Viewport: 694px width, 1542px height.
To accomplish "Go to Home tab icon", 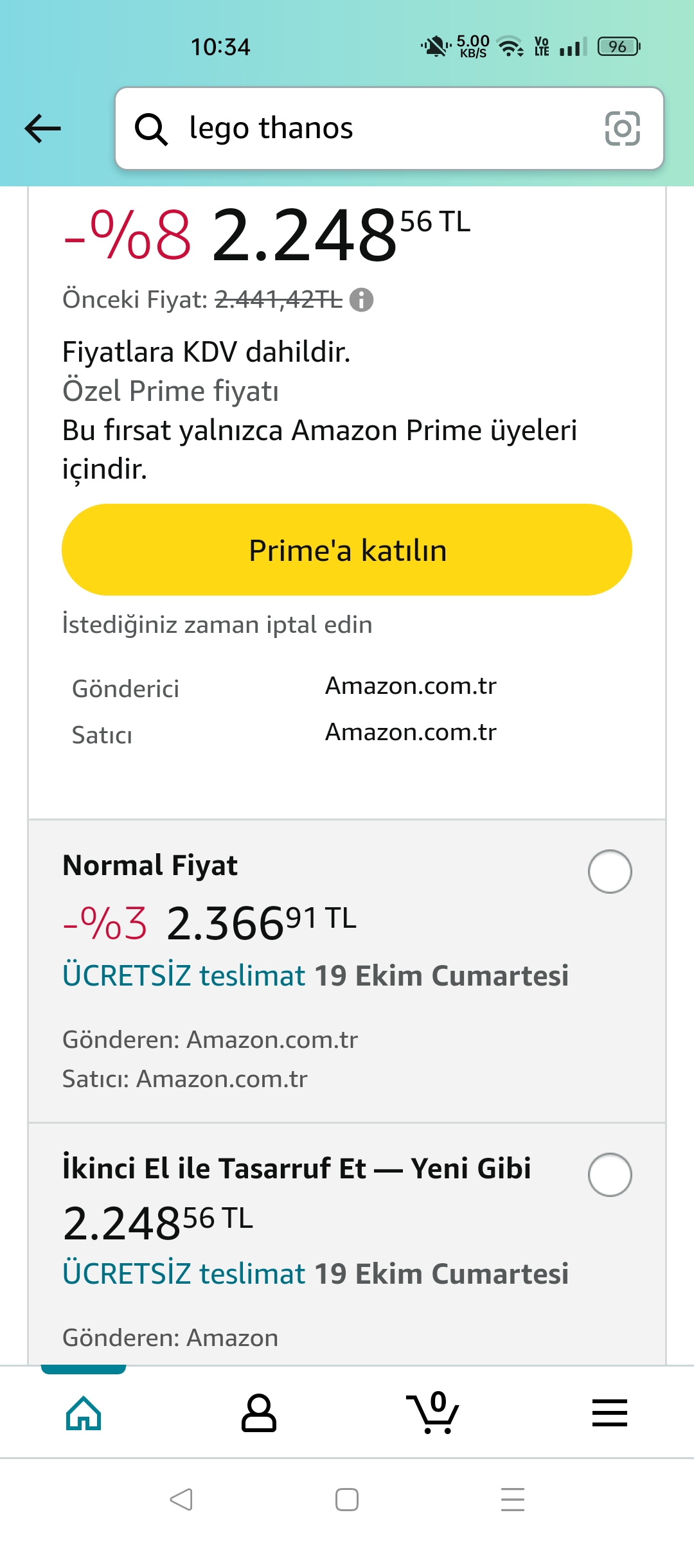I will tap(84, 1413).
